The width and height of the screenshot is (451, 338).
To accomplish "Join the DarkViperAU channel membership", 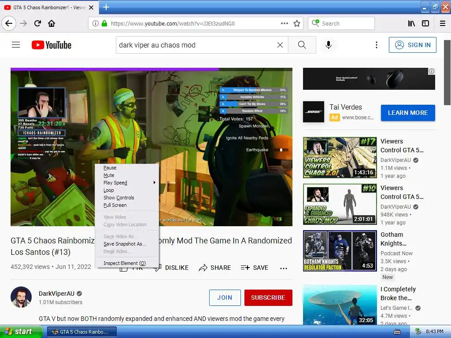I will coord(225,298).
